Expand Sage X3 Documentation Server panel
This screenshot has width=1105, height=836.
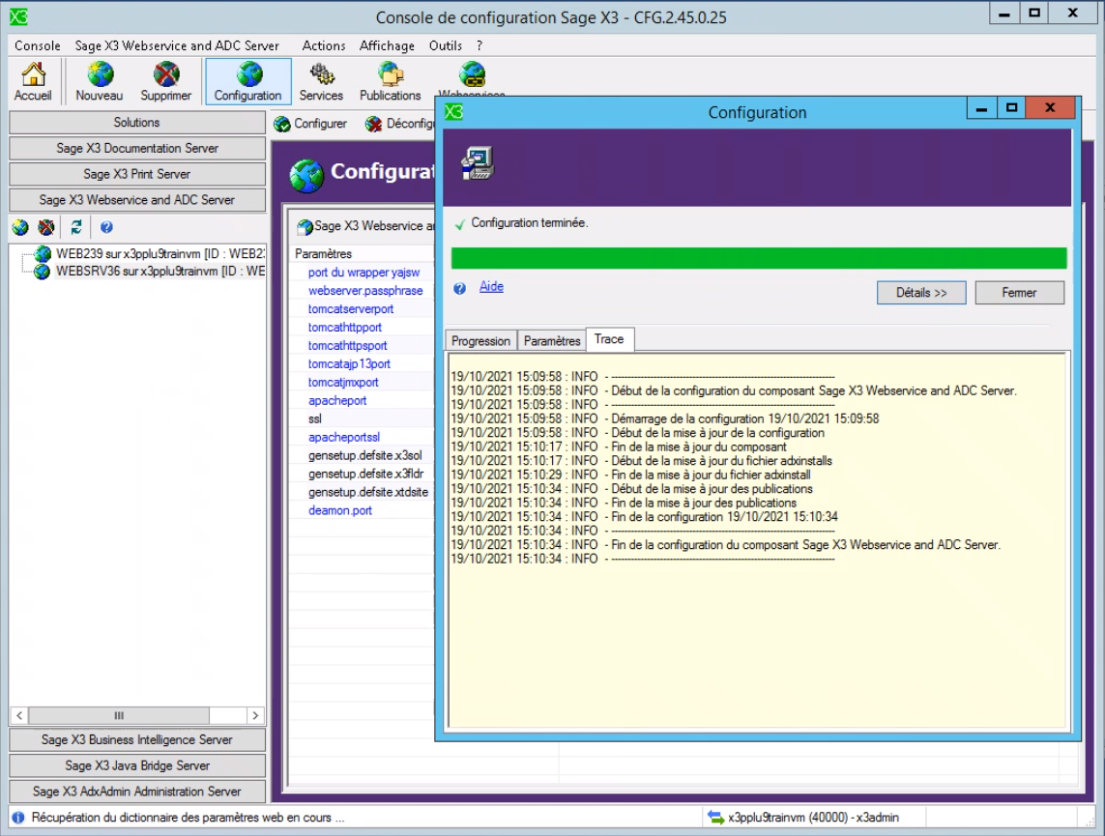pos(137,149)
